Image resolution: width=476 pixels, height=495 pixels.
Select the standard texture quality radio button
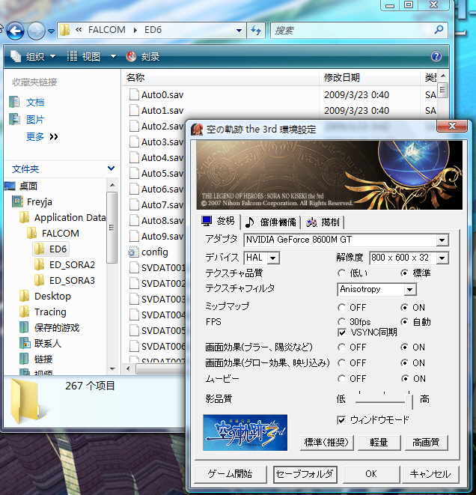coord(404,273)
